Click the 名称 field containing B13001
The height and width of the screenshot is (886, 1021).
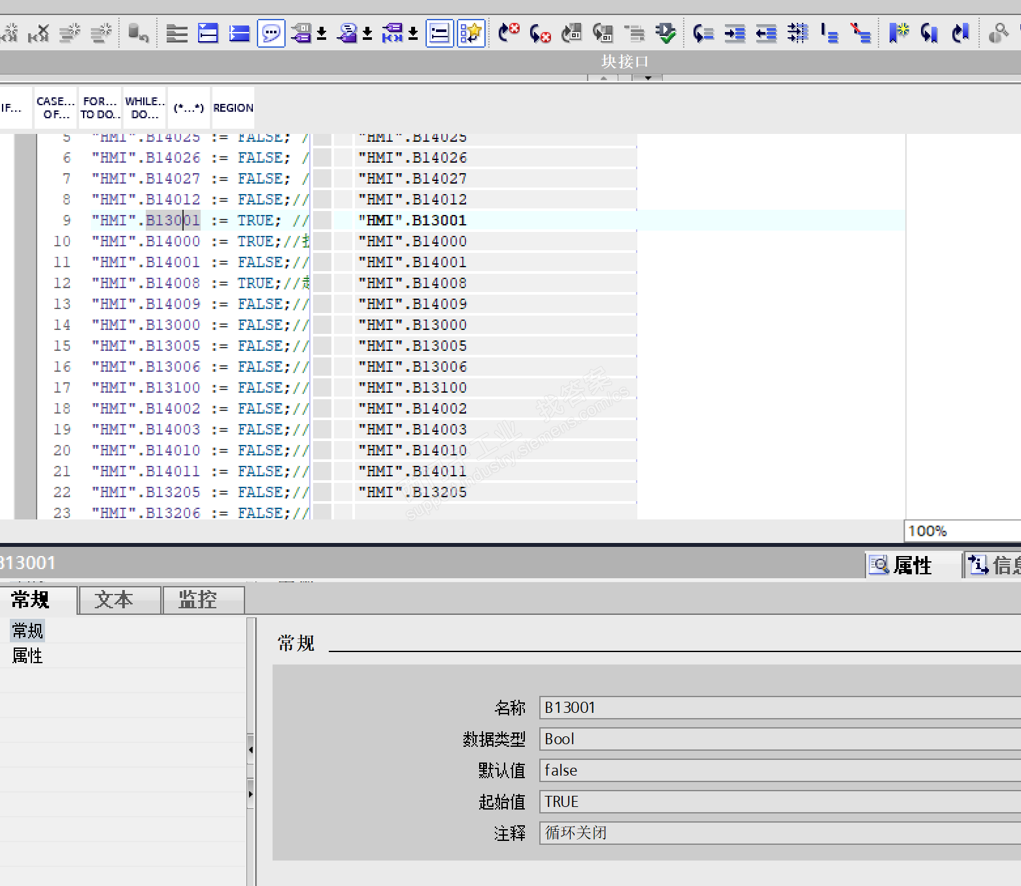(780, 708)
